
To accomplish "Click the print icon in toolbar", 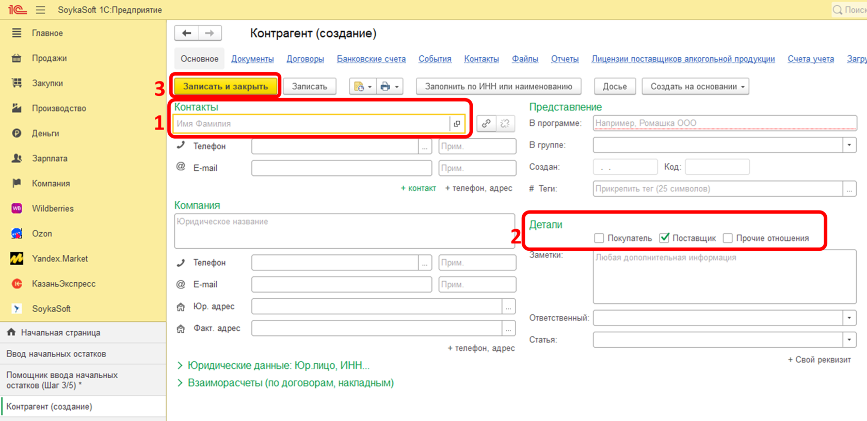I will pyautogui.click(x=385, y=87).
